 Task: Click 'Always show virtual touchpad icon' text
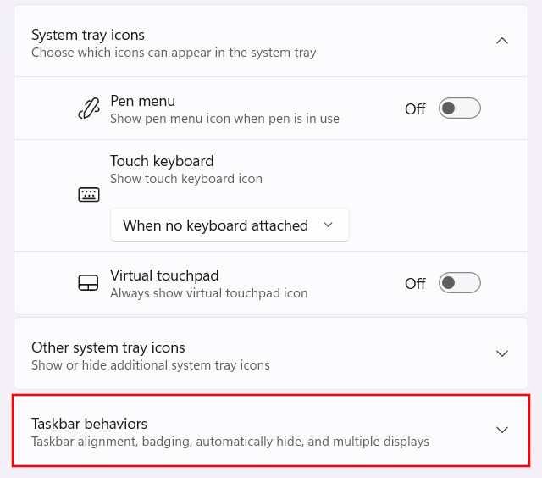pyautogui.click(x=208, y=293)
